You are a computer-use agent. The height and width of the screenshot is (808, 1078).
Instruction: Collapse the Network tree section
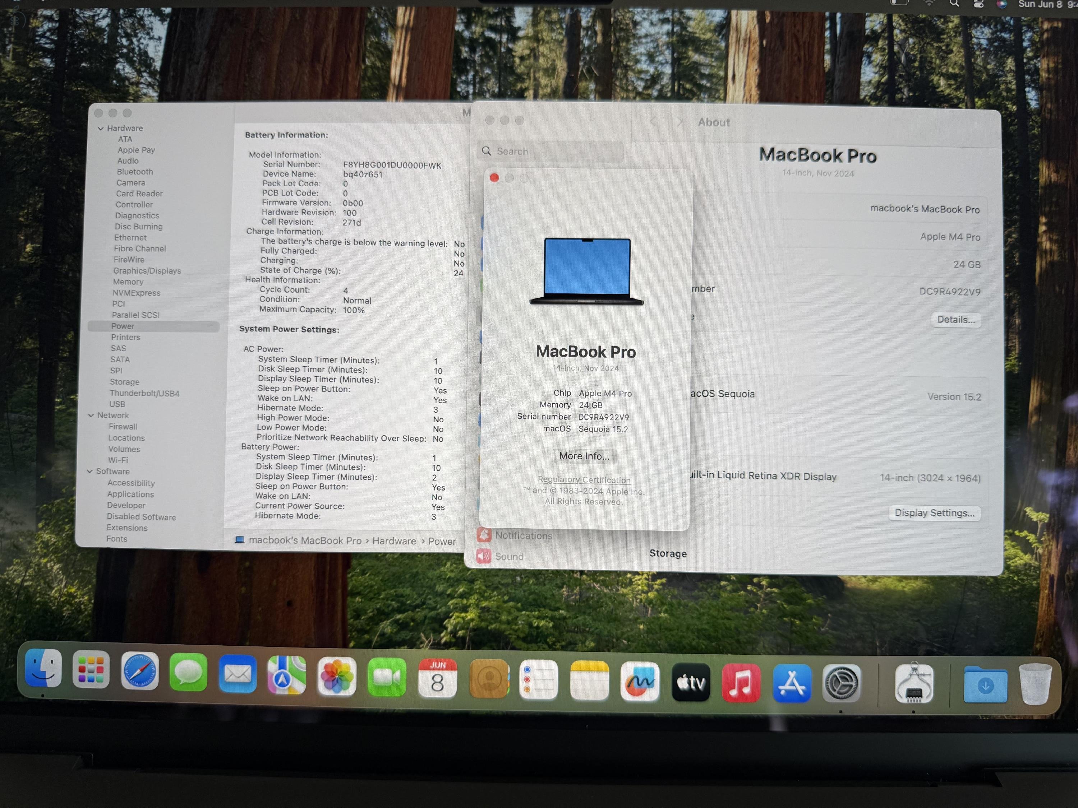[91, 415]
